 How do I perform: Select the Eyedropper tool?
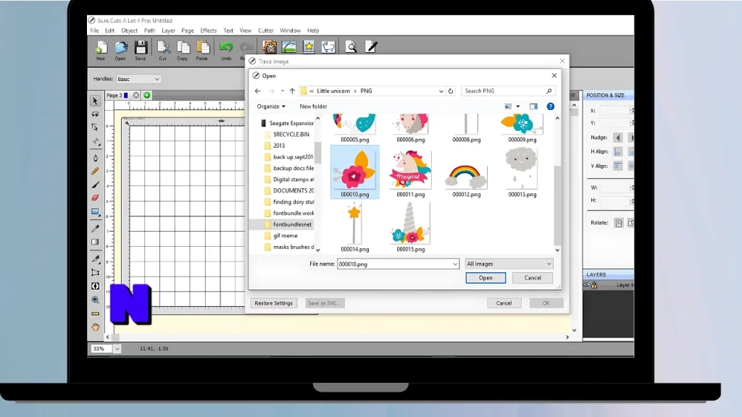[x=95, y=228]
